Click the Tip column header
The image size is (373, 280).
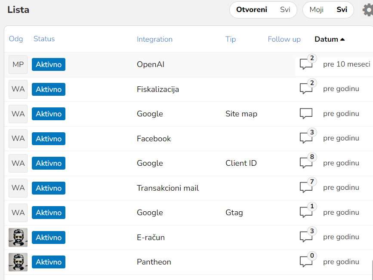point(231,39)
